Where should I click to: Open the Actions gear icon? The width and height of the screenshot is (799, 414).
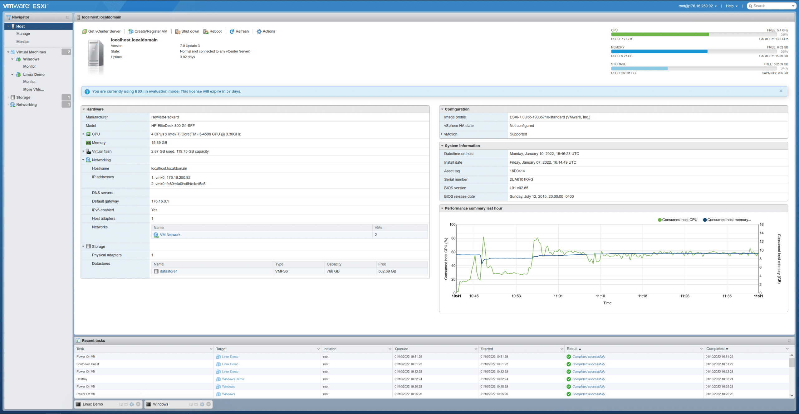pyautogui.click(x=259, y=31)
